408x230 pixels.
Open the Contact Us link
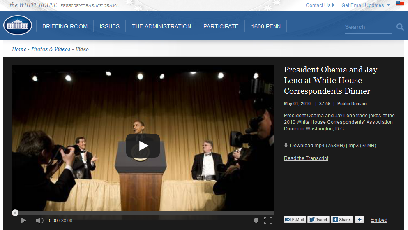pyautogui.click(x=320, y=5)
